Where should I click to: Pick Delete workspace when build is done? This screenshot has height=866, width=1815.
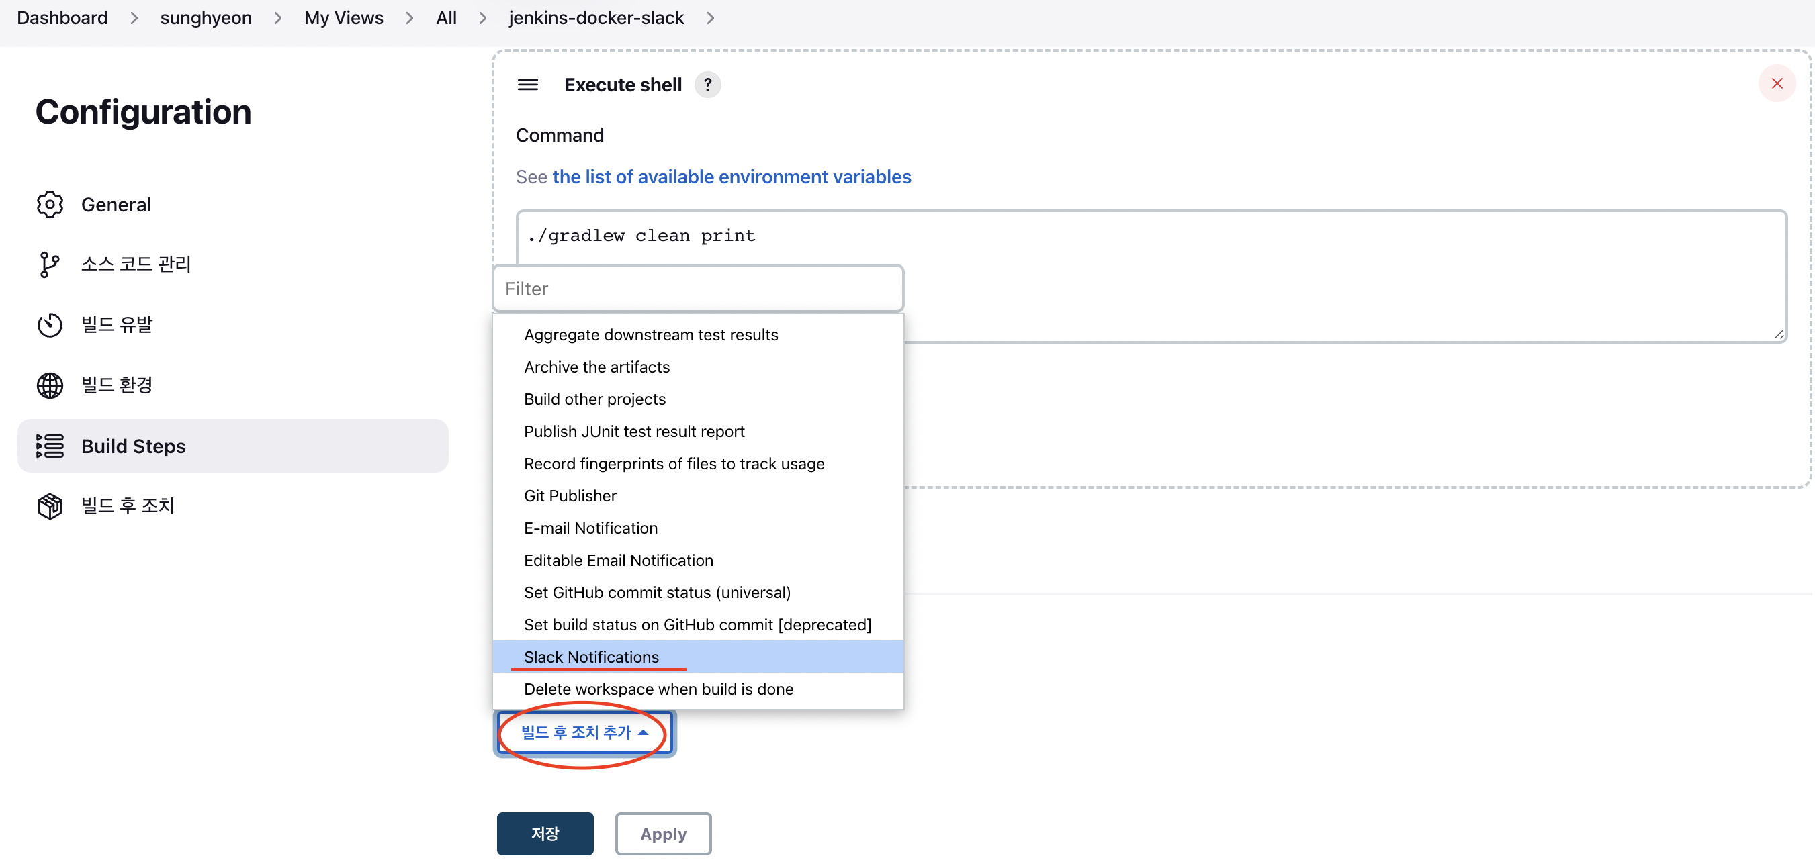(658, 689)
